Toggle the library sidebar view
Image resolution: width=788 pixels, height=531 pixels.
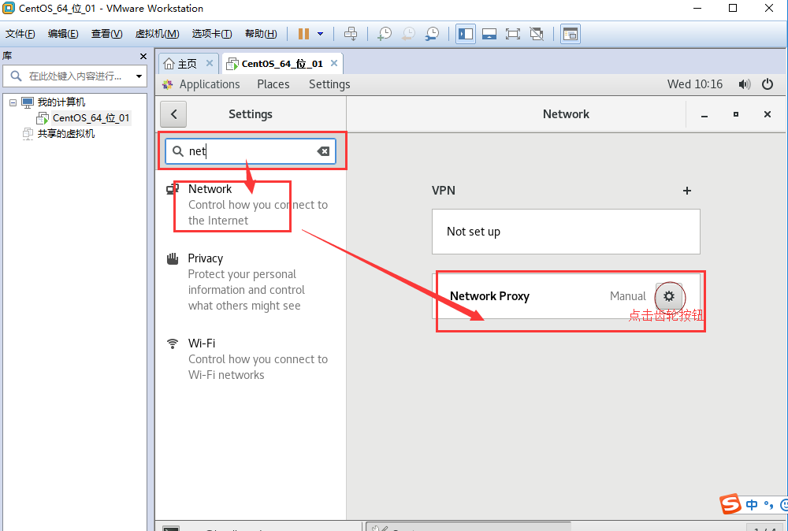[466, 34]
